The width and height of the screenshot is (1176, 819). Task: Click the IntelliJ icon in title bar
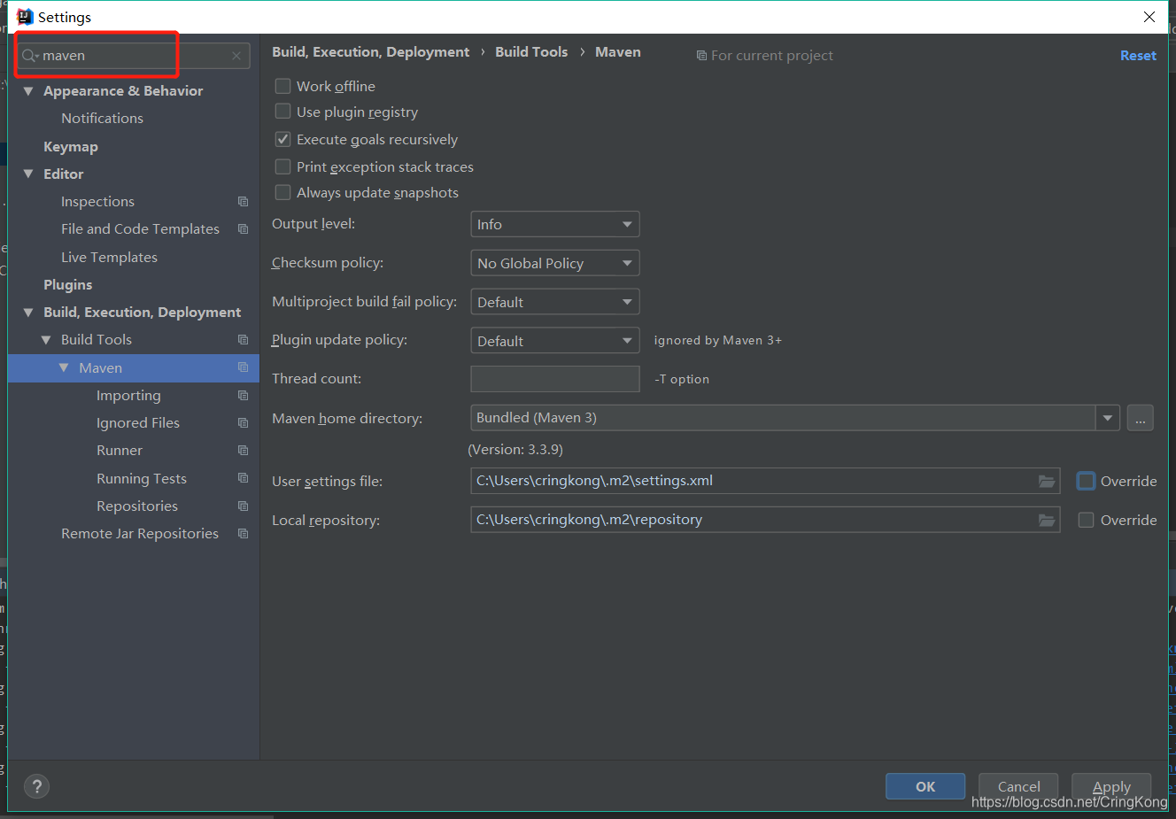click(25, 17)
